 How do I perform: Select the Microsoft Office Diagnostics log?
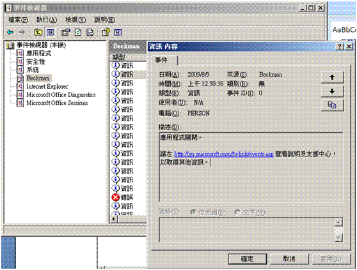(x=61, y=94)
